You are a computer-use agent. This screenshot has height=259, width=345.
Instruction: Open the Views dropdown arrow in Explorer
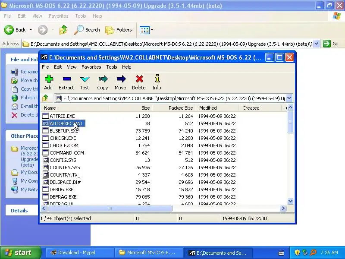coord(152,30)
